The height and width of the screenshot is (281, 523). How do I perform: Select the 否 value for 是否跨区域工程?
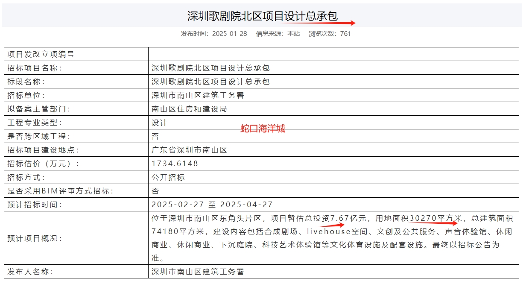pos(155,136)
